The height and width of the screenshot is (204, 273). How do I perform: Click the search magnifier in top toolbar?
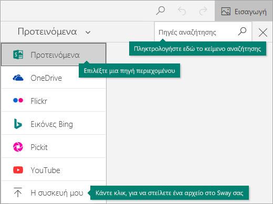pyautogui.click(x=160, y=11)
